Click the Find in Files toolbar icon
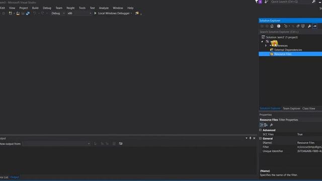This screenshot has height=181, width=322. pos(137,14)
